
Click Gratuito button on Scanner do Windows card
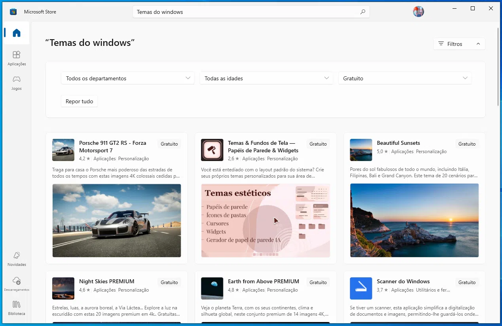point(467,282)
